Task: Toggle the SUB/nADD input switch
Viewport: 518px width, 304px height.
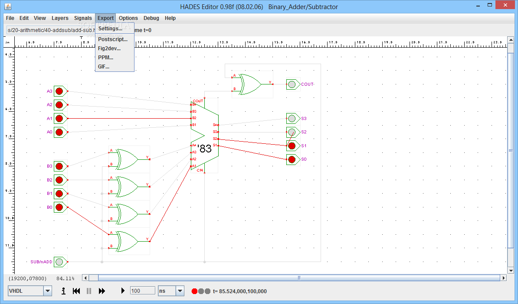Action: (59, 262)
